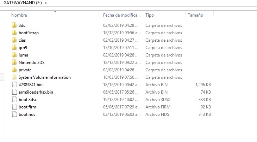Select the 3ds folder icon
257x142 pixels.
[14, 25]
